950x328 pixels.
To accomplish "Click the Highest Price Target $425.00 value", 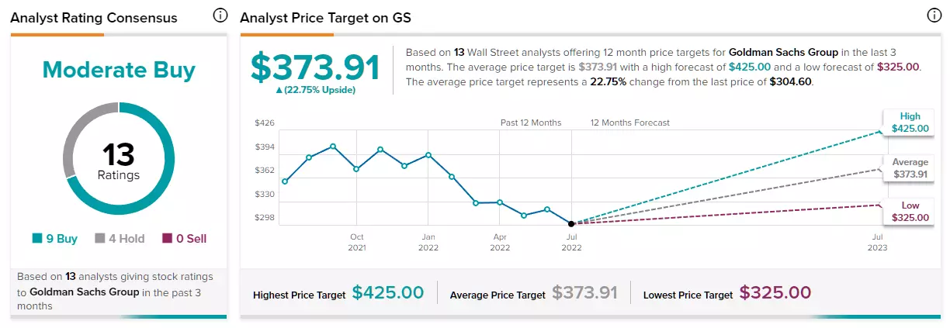I will (x=388, y=292).
